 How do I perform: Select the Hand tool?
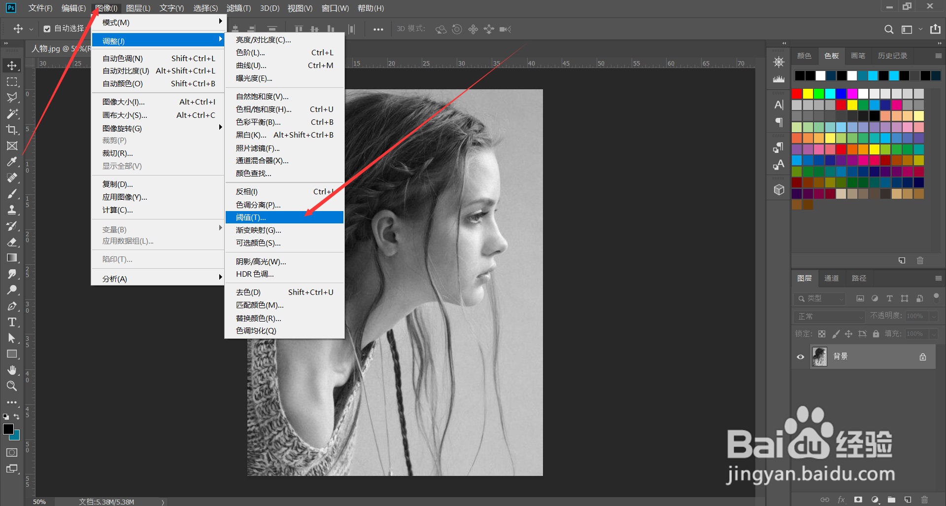pos(12,370)
